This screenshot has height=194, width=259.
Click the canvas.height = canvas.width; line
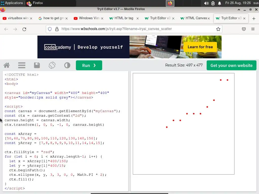coord(37,120)
